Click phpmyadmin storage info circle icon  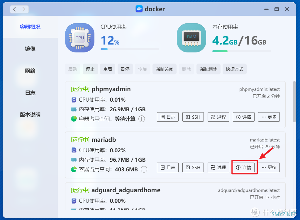142,119
